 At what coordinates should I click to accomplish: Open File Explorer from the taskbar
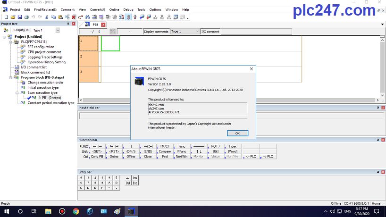[x=48, y=211]
